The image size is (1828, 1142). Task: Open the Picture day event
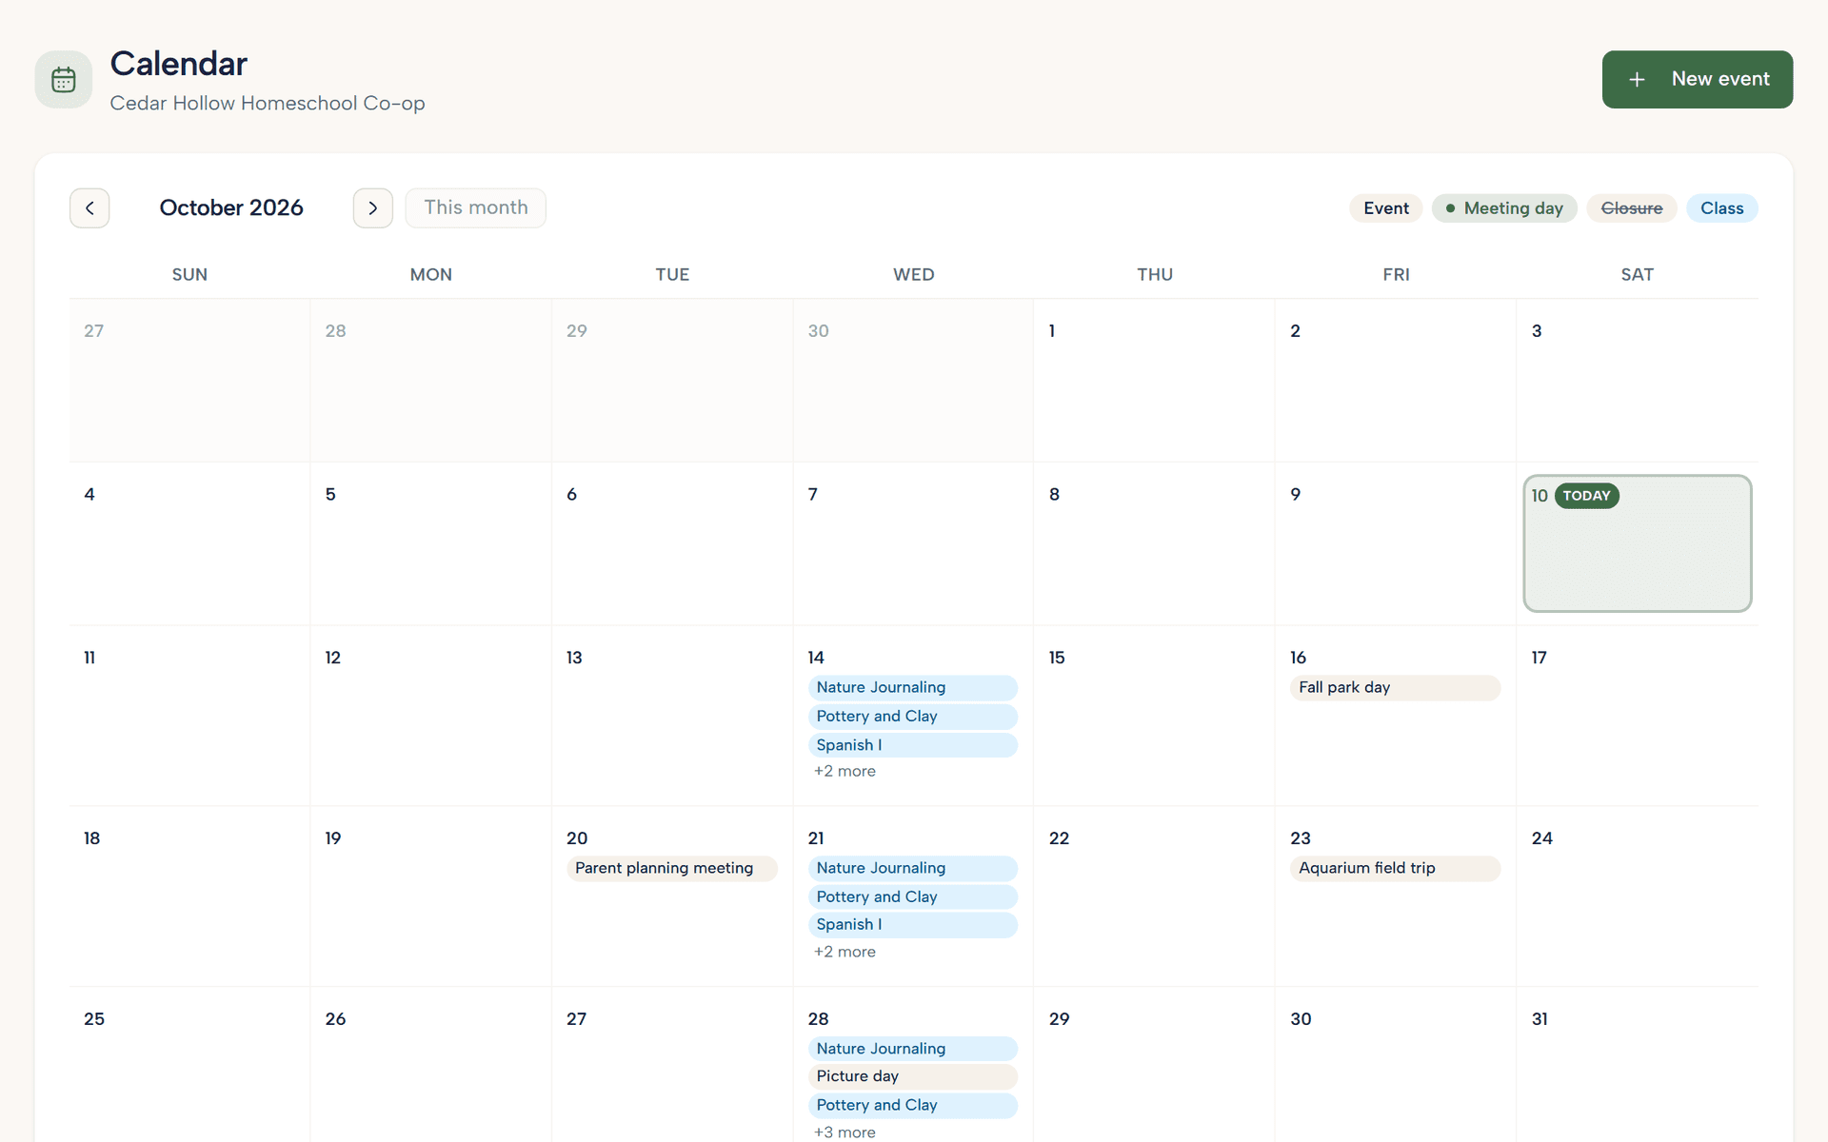(x=912, y=1076)
